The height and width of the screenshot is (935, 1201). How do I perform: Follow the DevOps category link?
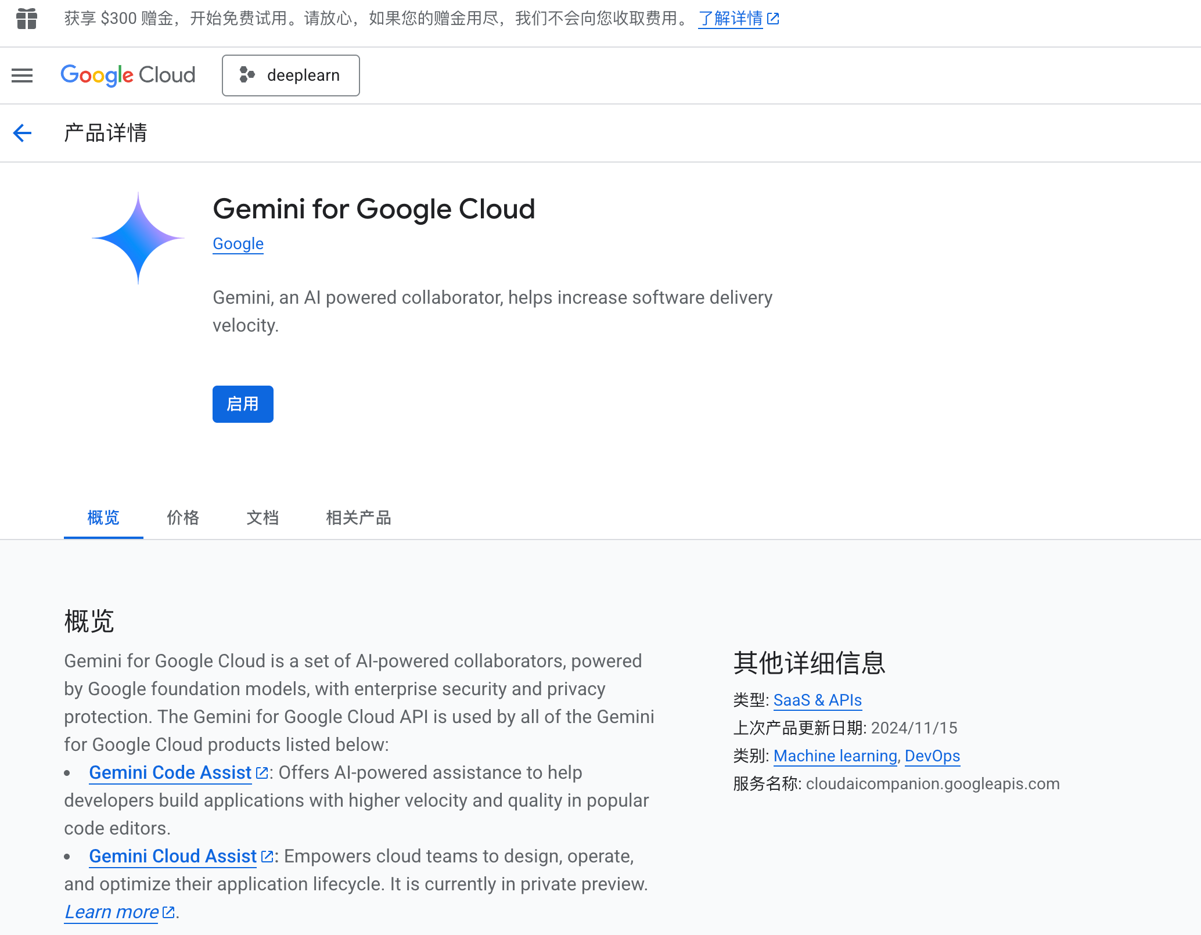click(x=932, y=756)
